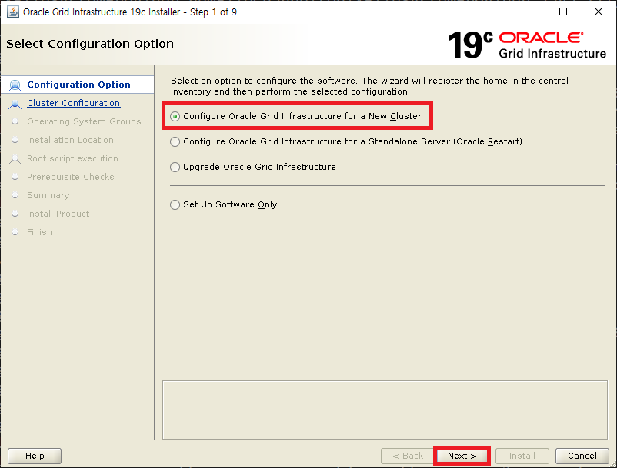Click the greyed-out Install button
This screenshot has height=468, width=617.
pos(522,456)
